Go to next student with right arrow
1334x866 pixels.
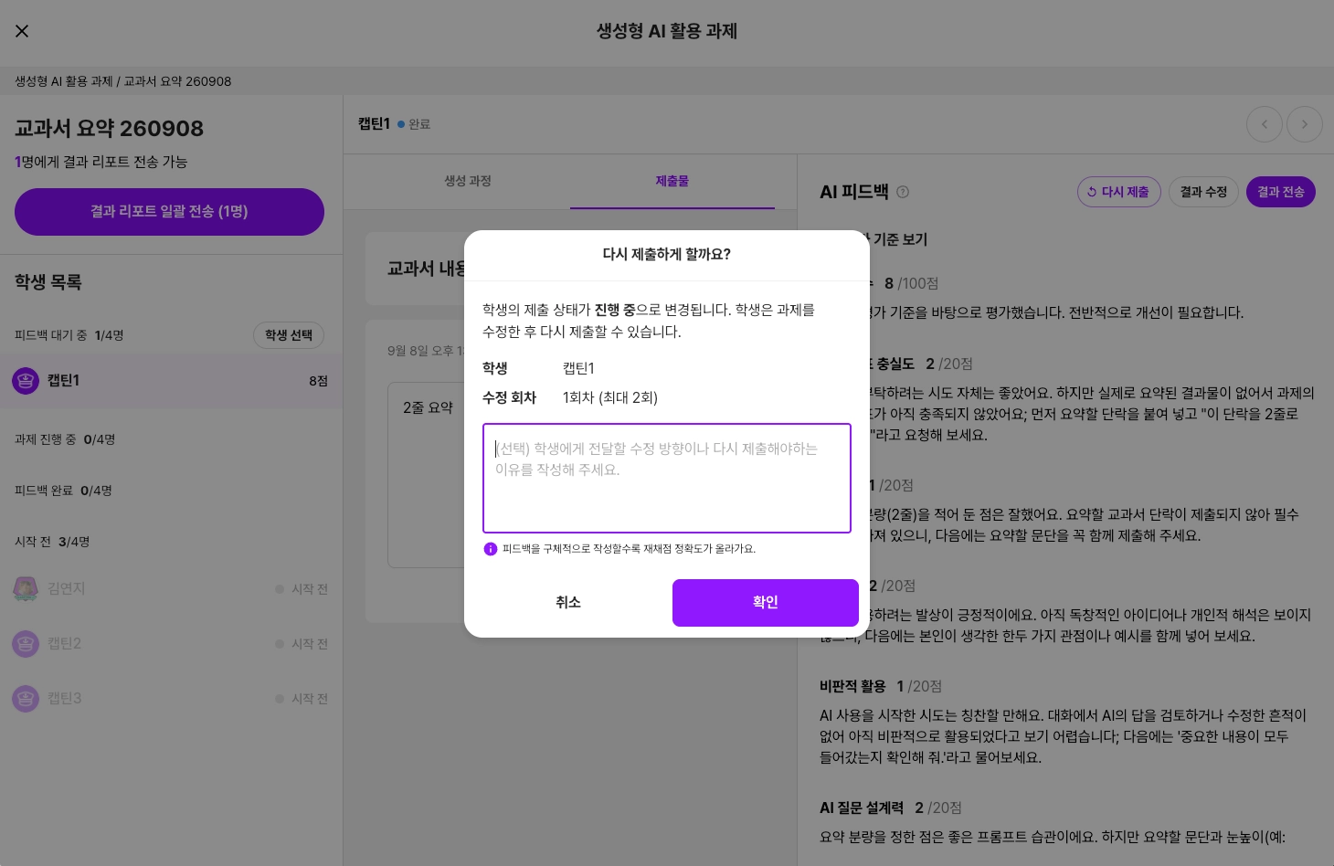(1305, 124)
